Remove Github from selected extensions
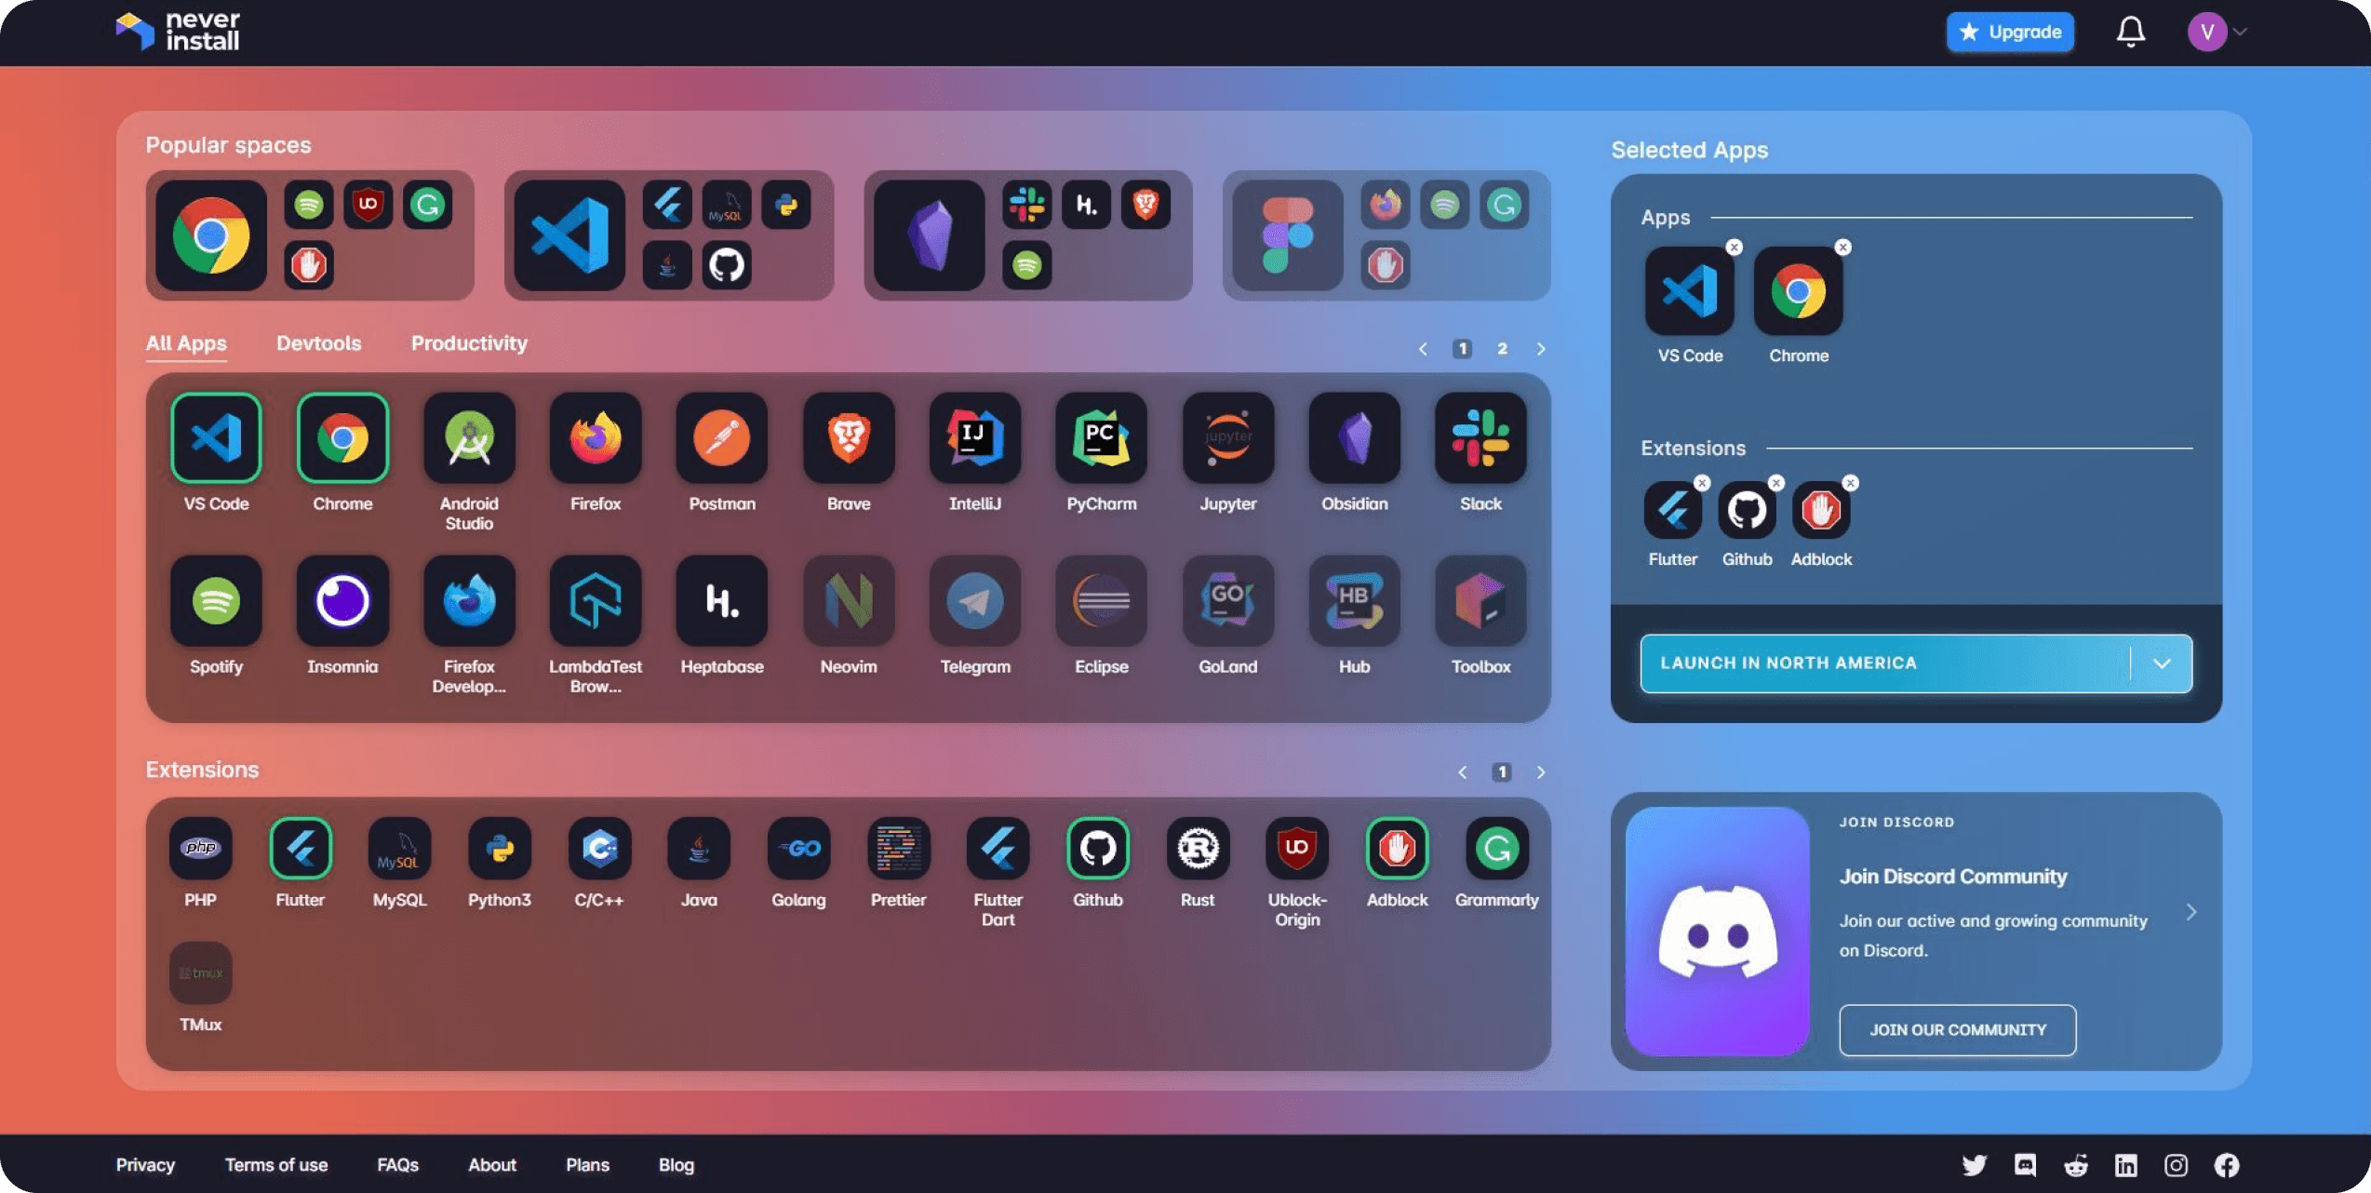The width and height of the screenshot is (2371, 1193). pos(1776,483)
